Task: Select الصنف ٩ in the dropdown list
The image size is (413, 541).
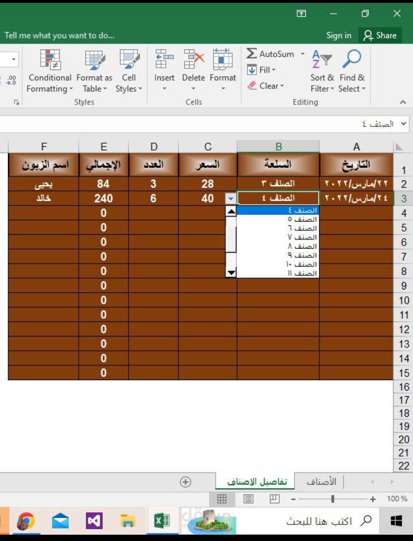Action: (278, 255)
